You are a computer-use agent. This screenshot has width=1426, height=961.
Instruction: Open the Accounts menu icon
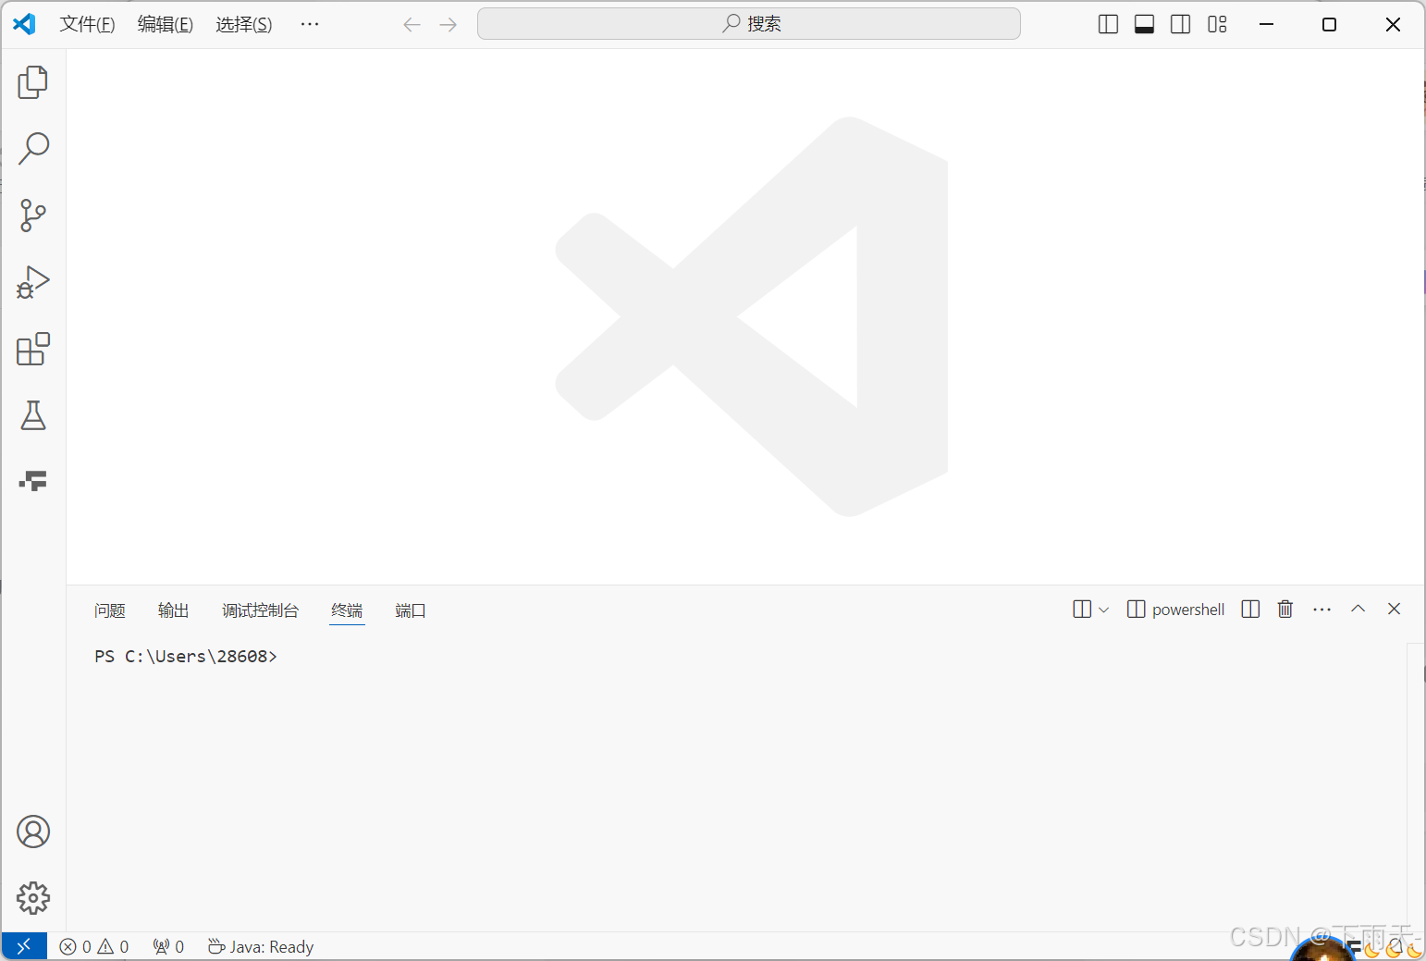point(33,832)
